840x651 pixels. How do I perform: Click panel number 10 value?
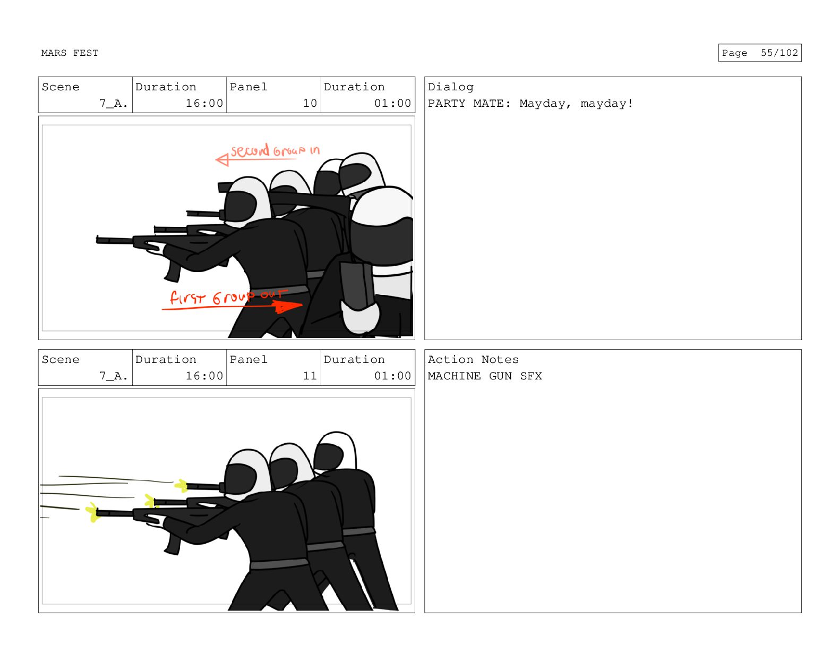pyautogui.click(x=310, y=104)
